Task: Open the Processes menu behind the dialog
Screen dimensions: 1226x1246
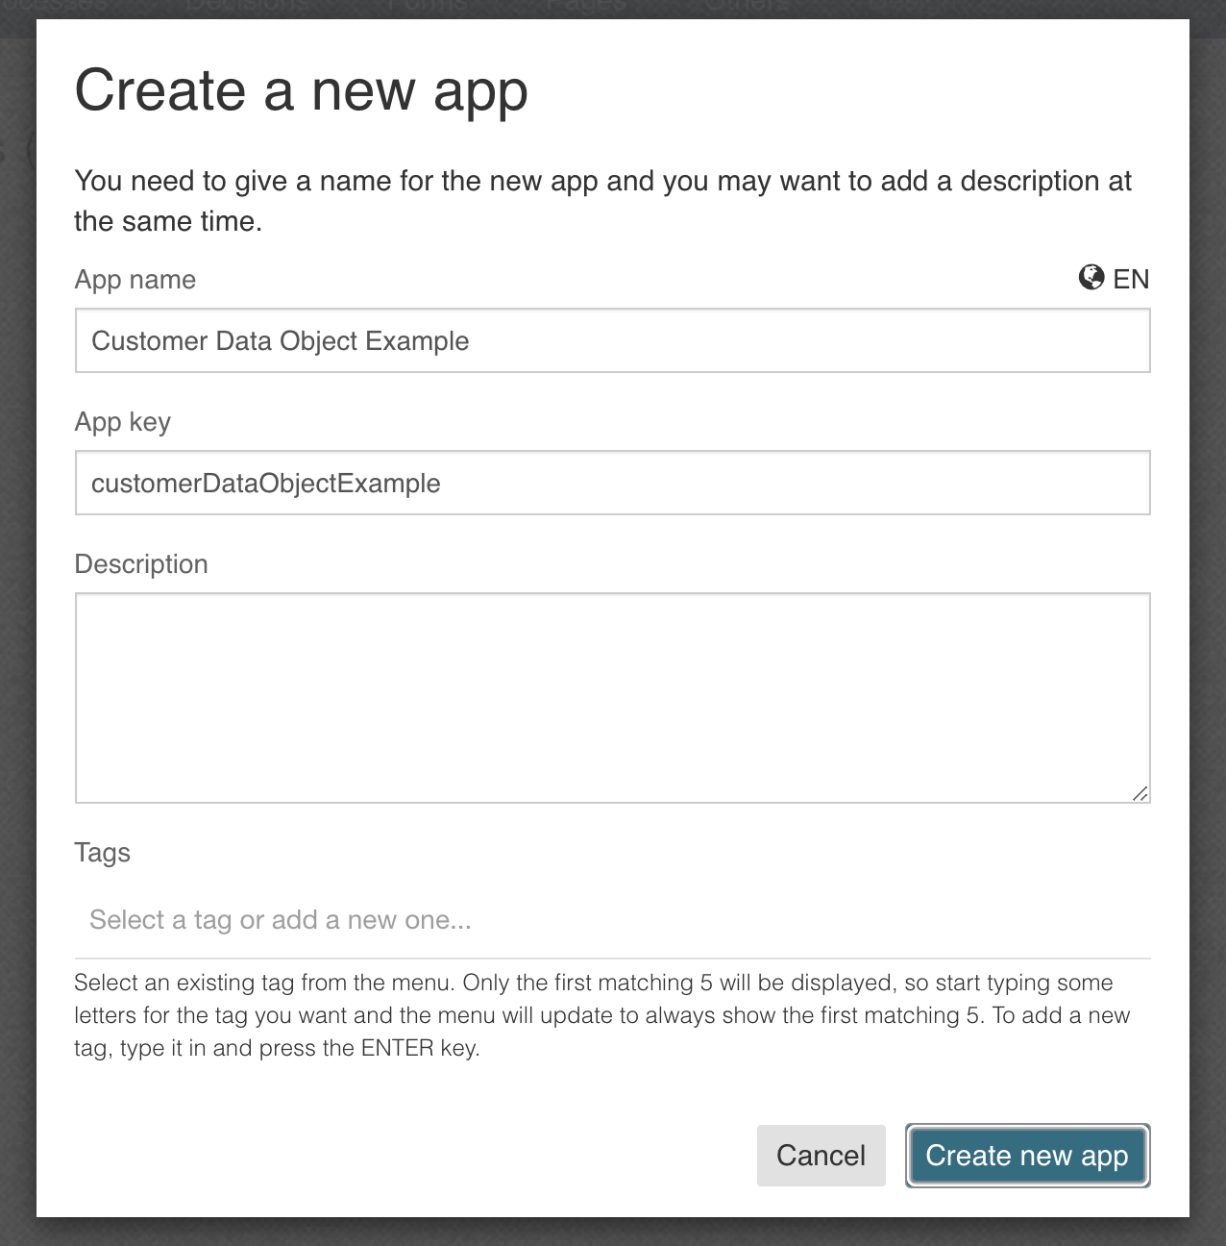Action: 58,6
